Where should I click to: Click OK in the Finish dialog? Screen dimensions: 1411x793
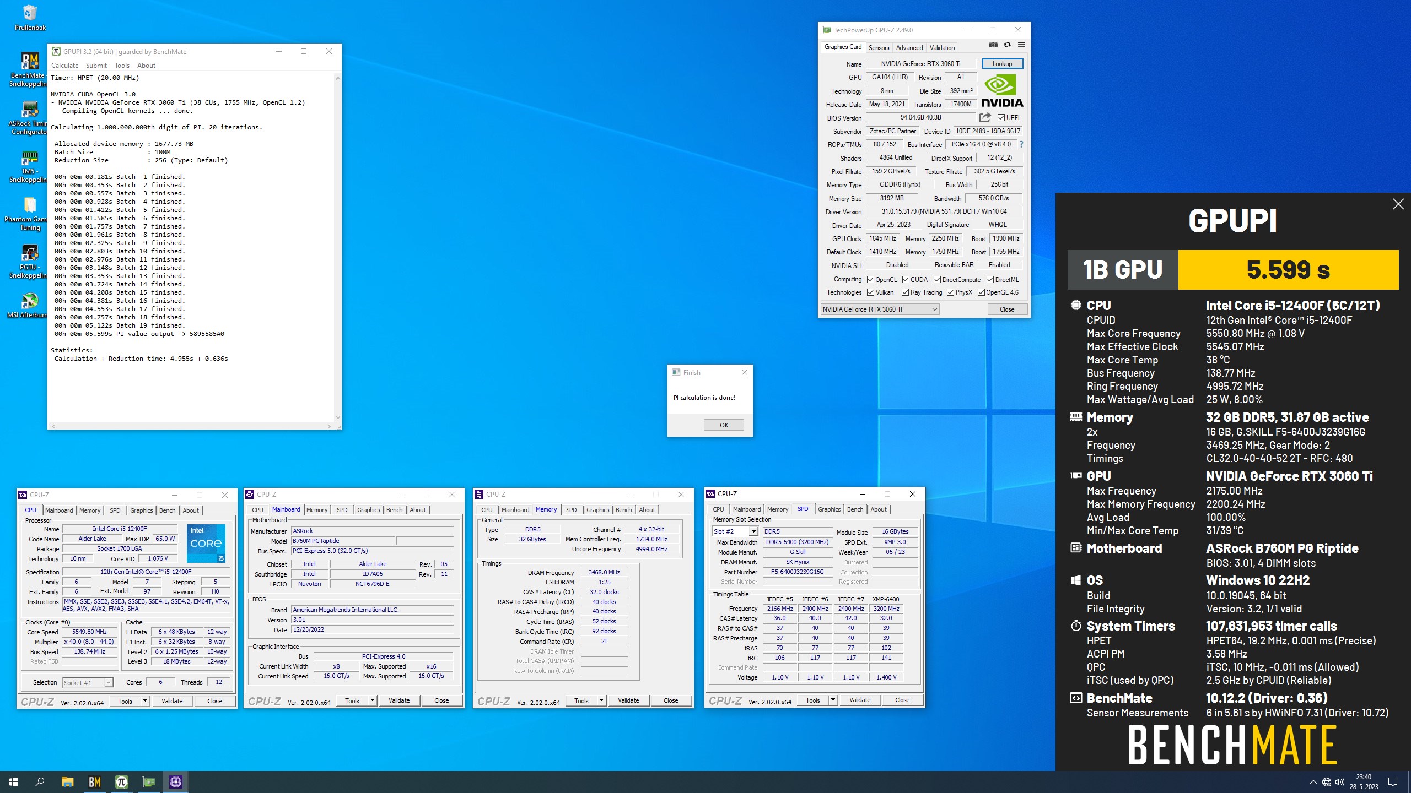click(724, 425)
